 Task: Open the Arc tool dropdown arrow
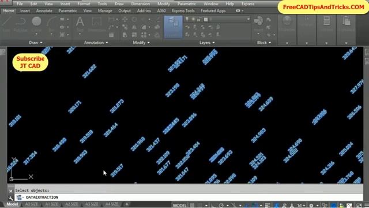click(51, 35)
